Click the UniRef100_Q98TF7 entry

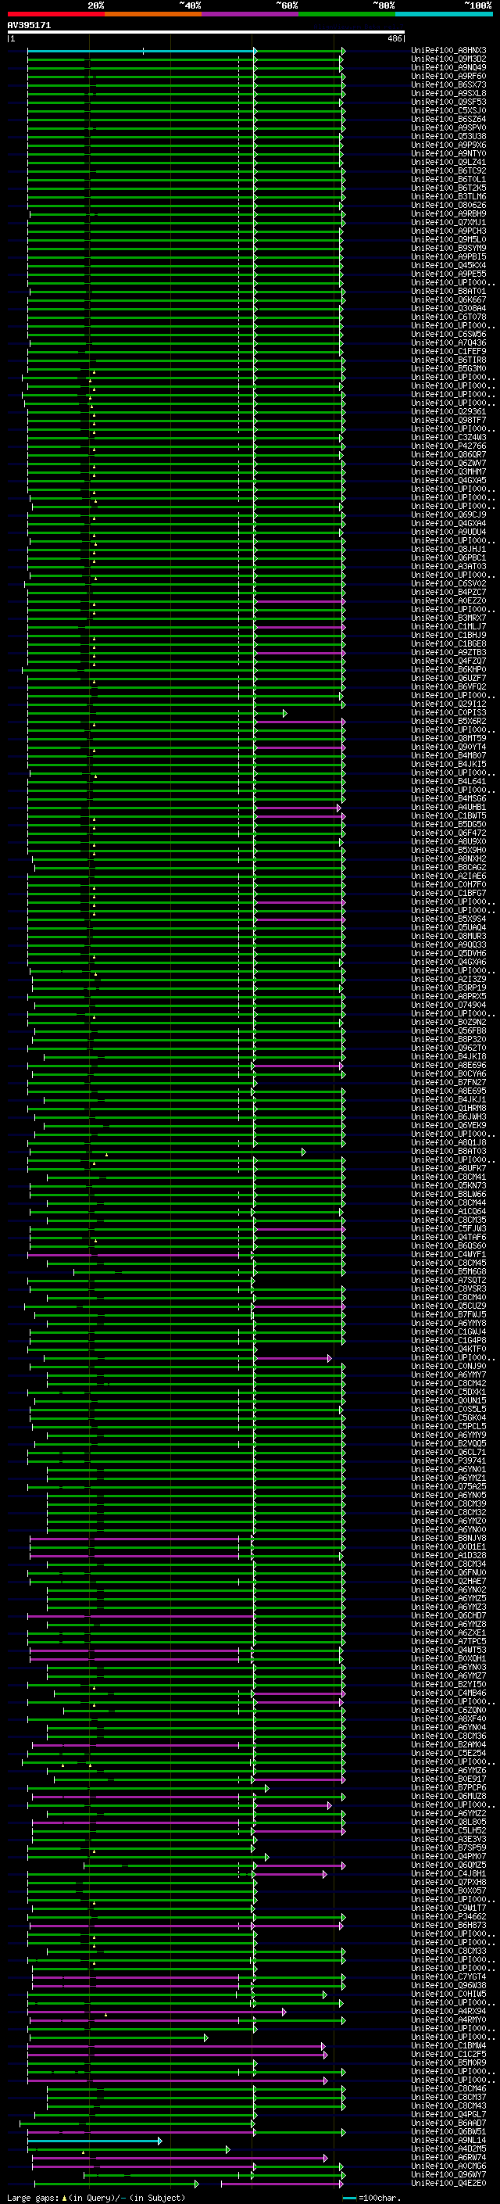[x=448, y=420]
